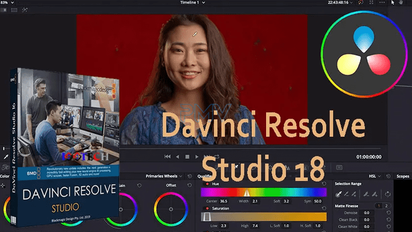
Task: Click the split screen viewer icon
Action: coord(14,10)
